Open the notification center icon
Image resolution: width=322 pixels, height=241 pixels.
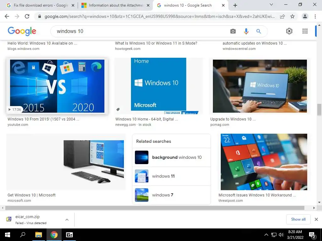pyautogui.click(x=312, y=235)
